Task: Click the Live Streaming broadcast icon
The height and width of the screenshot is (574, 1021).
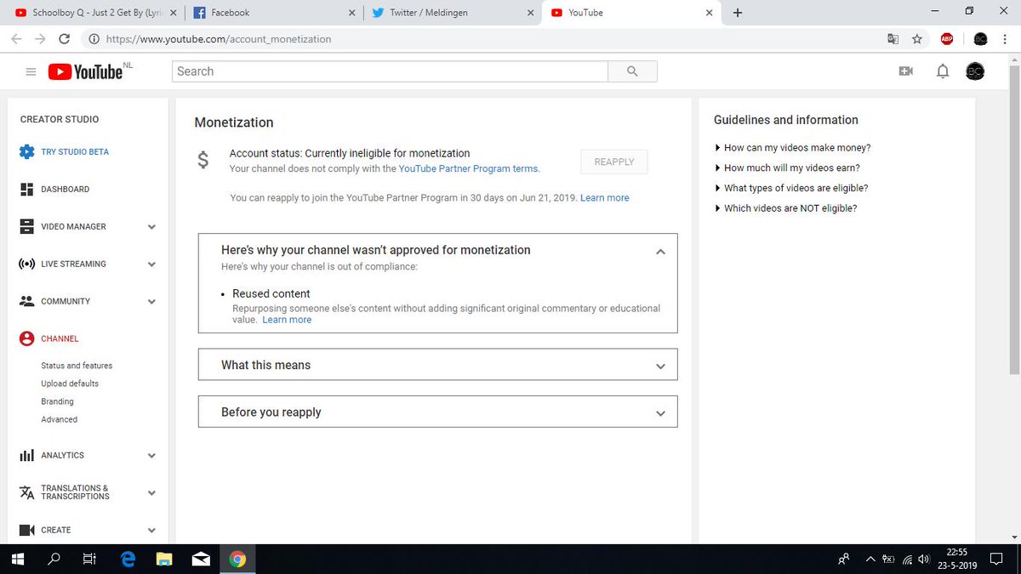Action: 26,264
